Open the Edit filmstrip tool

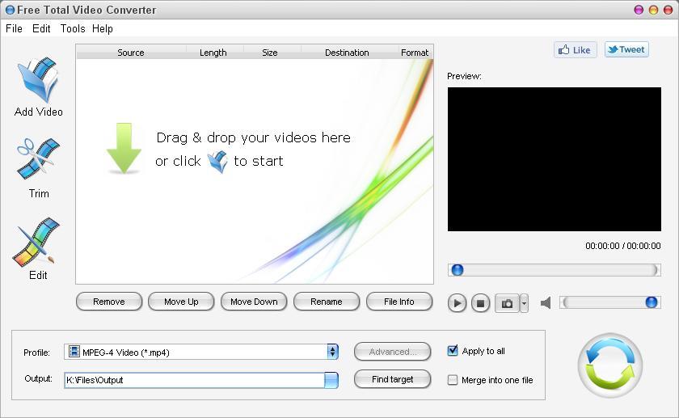point(36,242)
